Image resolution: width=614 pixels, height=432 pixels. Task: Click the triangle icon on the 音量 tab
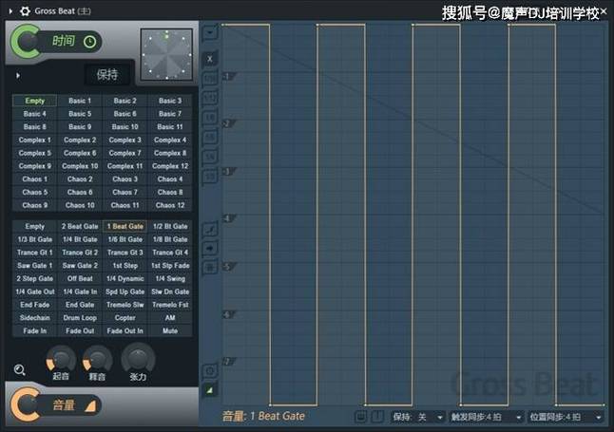click(x=90, y=405)
